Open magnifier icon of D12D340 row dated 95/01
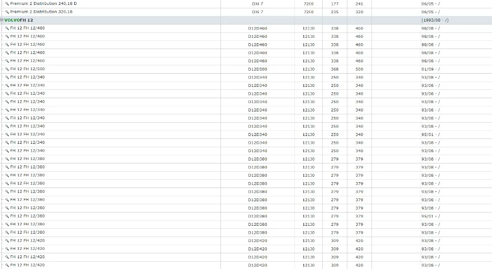The image size is (492, 269). pos(7,134)
